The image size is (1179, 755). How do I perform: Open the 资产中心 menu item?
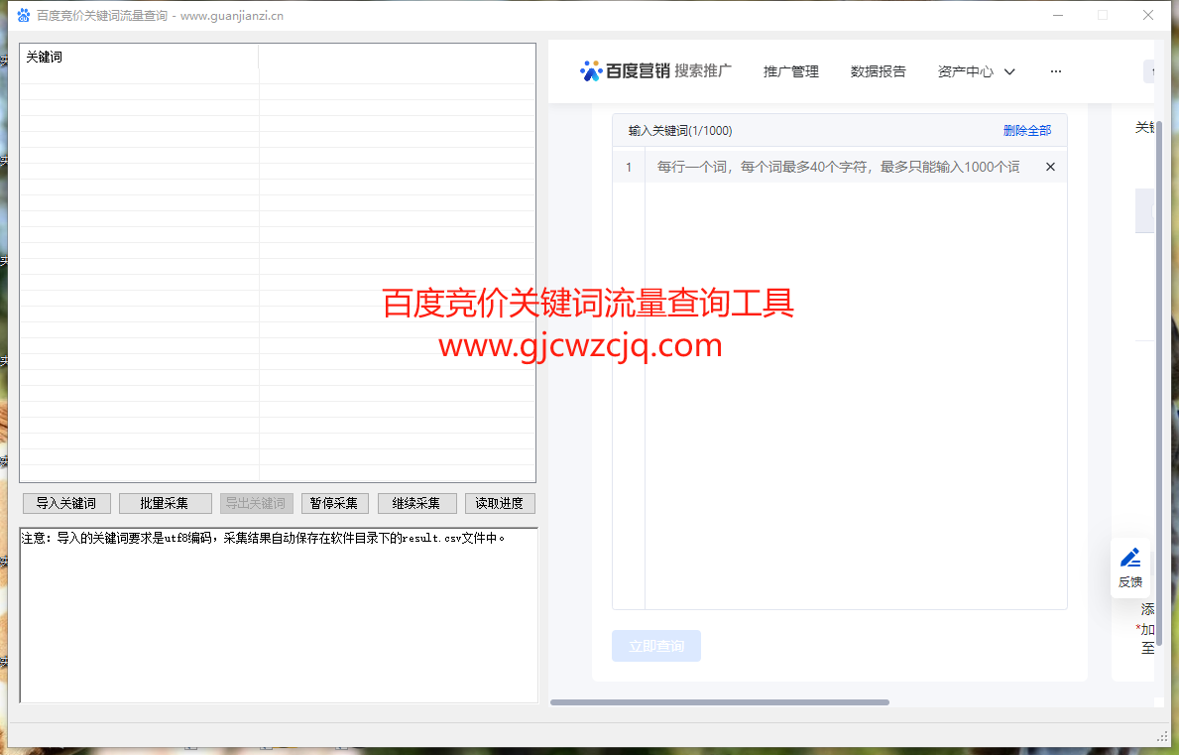[x=966, y=71]
